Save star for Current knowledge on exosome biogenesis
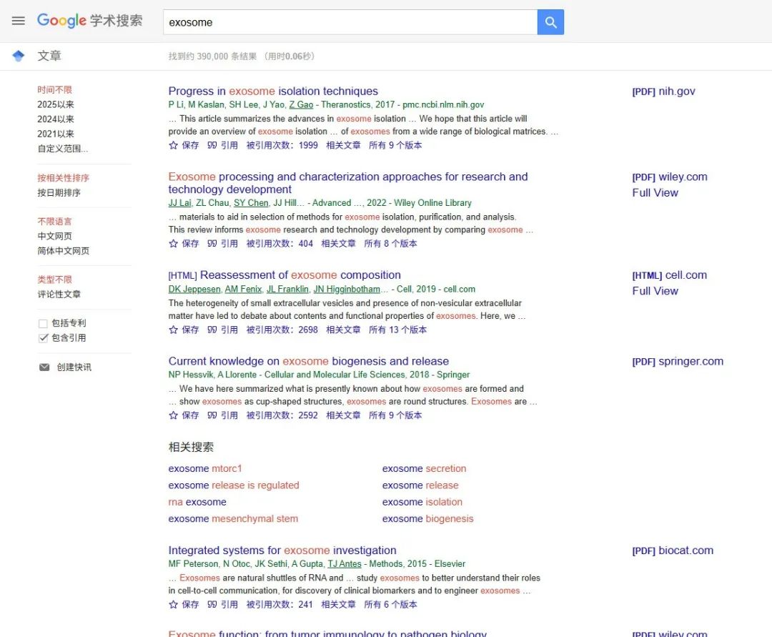The image size is (772, 637). [x=173, y=415]
